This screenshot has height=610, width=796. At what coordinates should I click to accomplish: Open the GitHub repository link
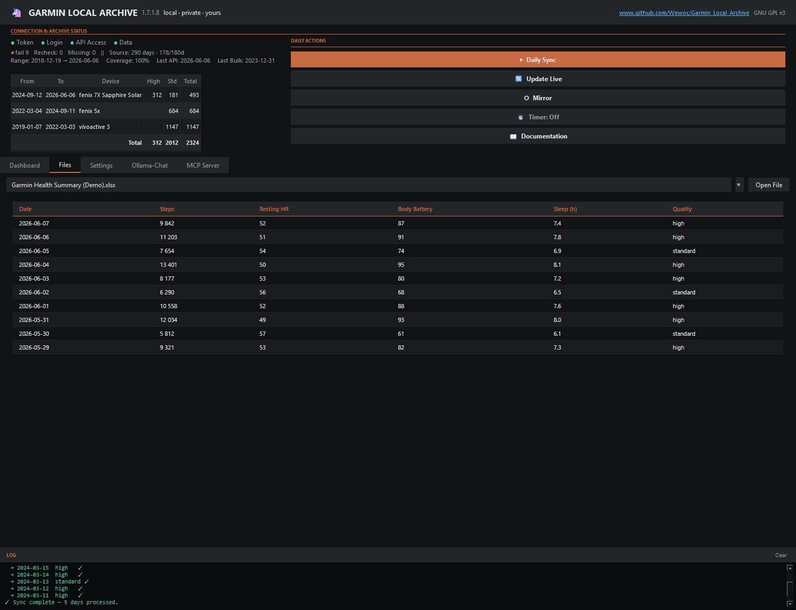pyautogui.click(x=684, y=13)
